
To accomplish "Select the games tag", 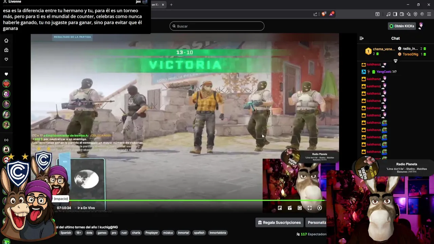I will point(102,233).
